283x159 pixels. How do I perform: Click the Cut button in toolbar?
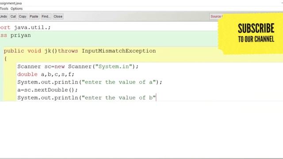point(13,16)
